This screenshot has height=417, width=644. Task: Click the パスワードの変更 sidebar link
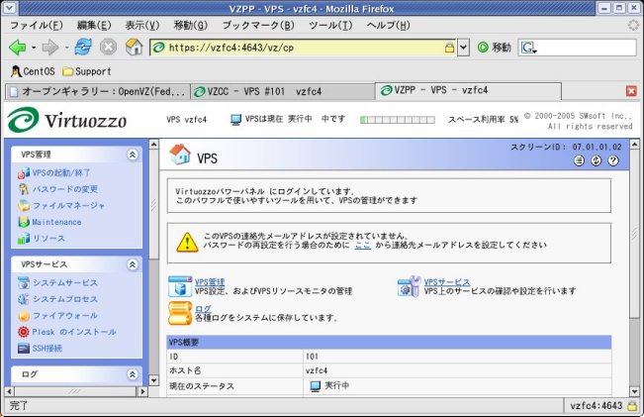[x=65, y=189]
